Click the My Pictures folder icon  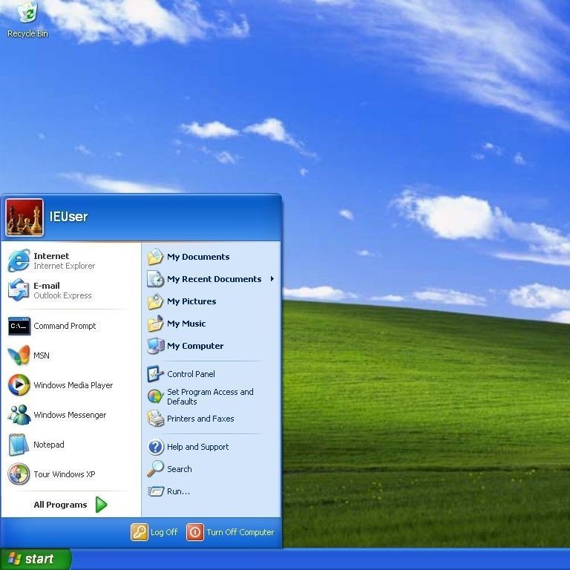(156, 301)
